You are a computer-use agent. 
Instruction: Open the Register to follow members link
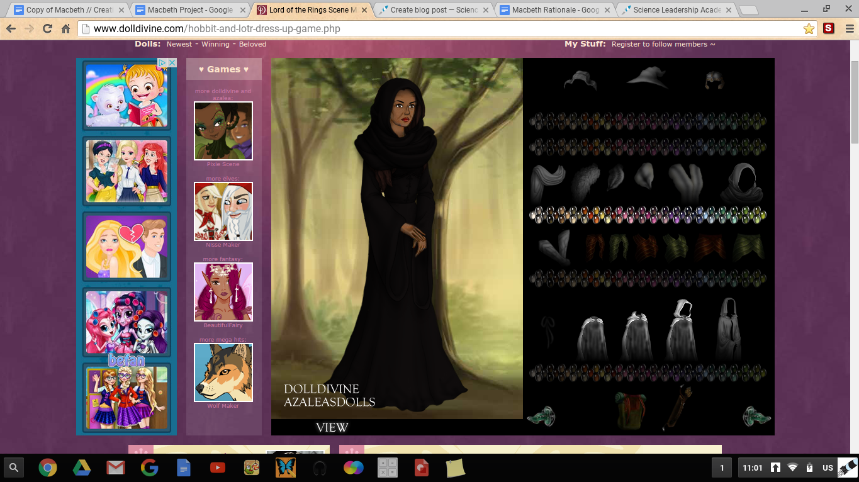point(663,44)
